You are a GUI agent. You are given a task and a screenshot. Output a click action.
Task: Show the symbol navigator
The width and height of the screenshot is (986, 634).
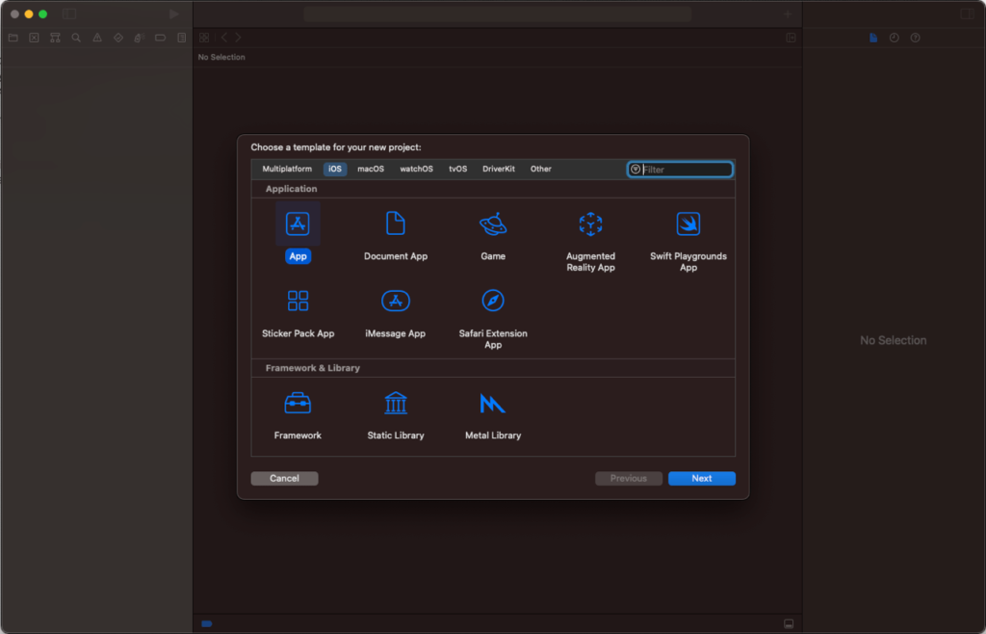(x=55, y=38)
